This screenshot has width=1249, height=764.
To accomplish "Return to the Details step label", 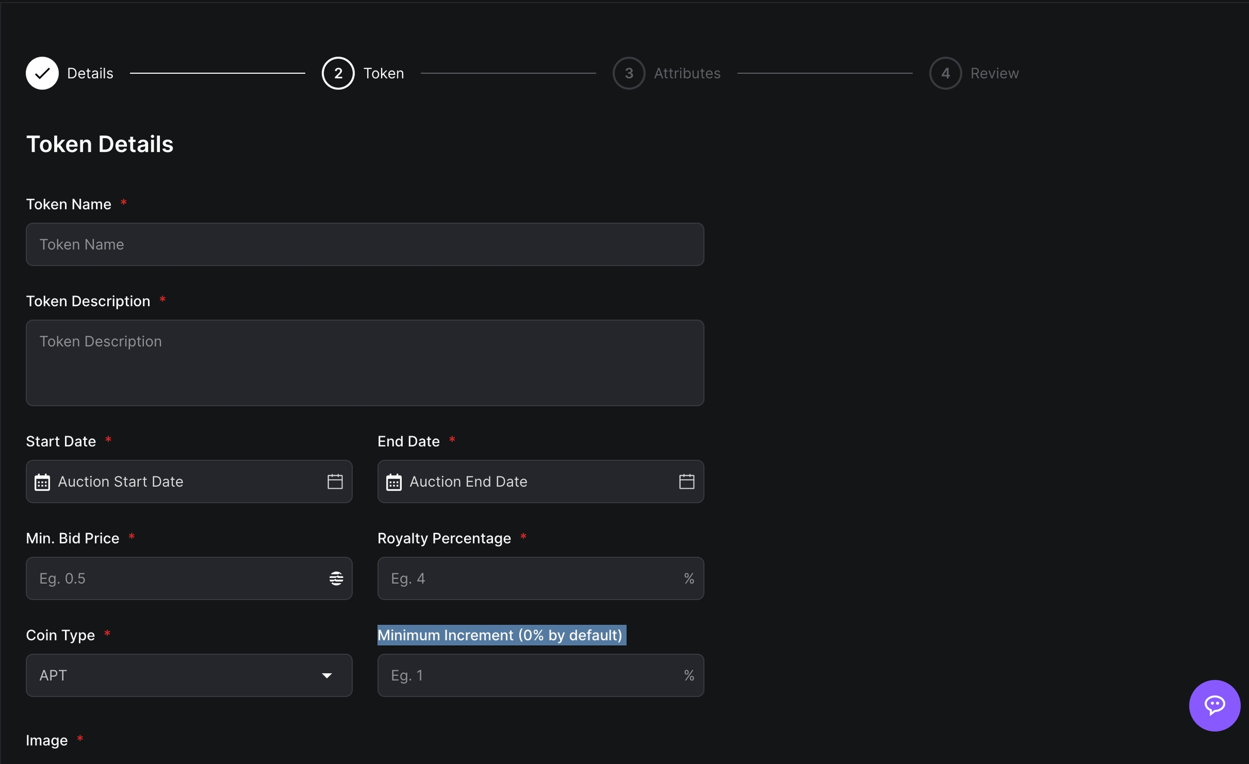I will point(90,73).
